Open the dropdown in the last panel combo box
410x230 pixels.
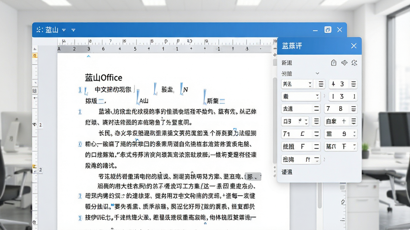tap(317, 159)
